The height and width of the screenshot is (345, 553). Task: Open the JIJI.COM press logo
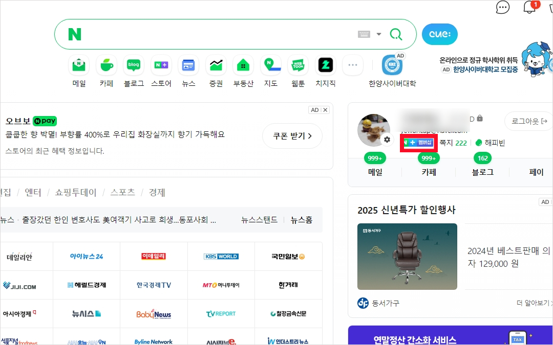pyautogui.click(x=20, y=286)
